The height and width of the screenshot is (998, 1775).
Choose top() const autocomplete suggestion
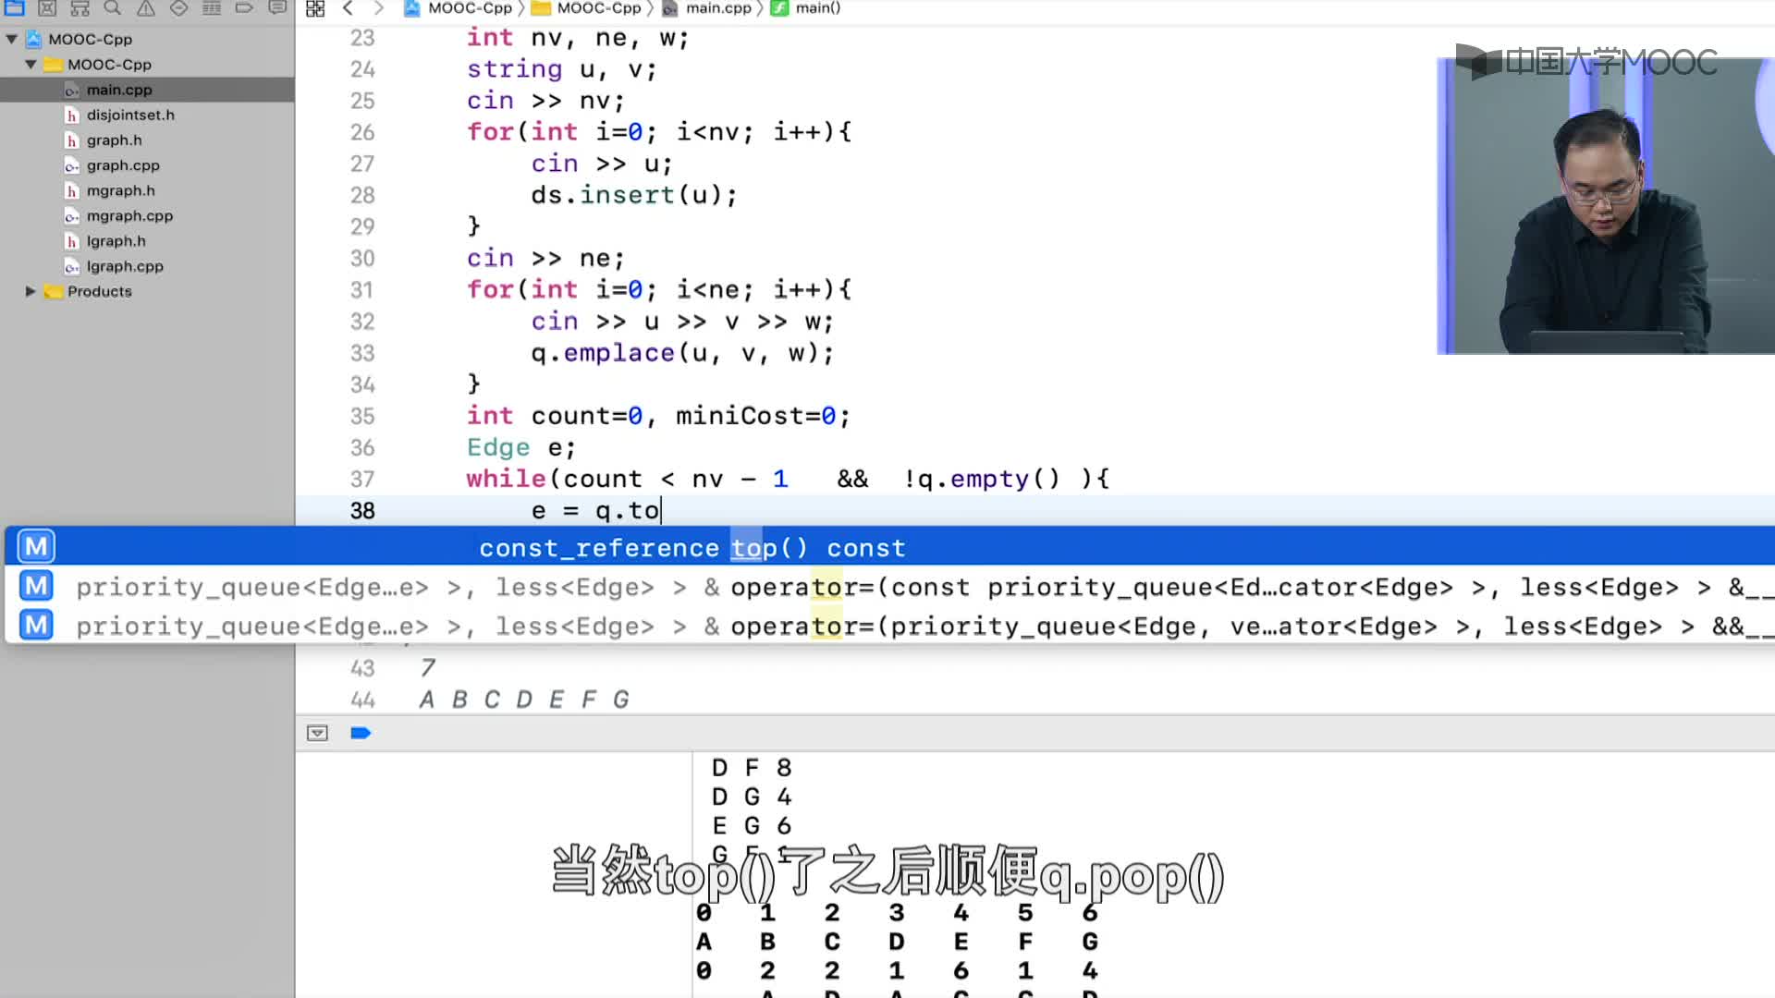pos(889,547)
